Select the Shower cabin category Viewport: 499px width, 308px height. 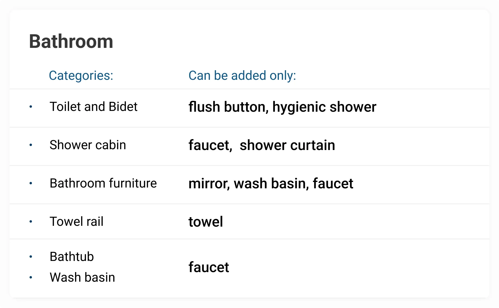88,145
